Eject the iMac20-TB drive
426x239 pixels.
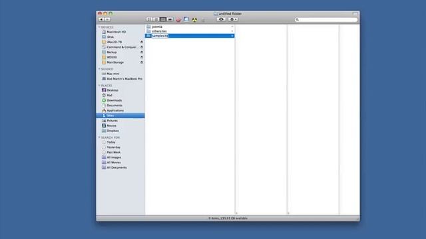(142, 42)
